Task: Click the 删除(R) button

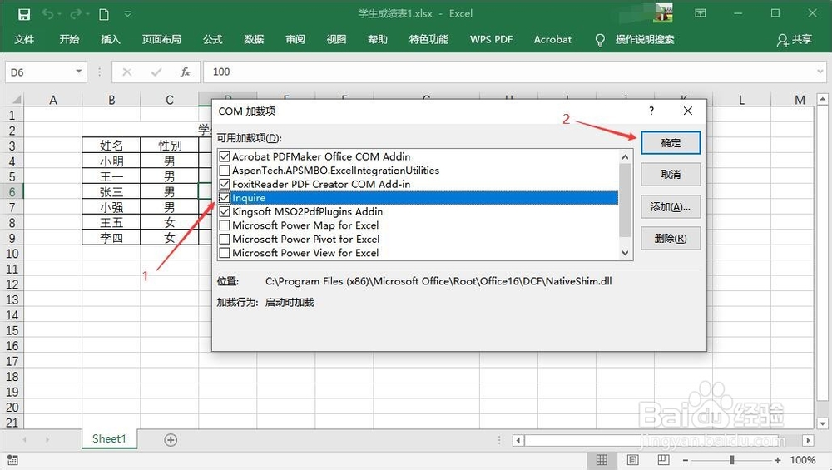Action: (671, 239)
